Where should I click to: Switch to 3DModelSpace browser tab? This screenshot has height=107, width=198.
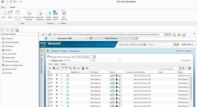[x=111, y=38]
